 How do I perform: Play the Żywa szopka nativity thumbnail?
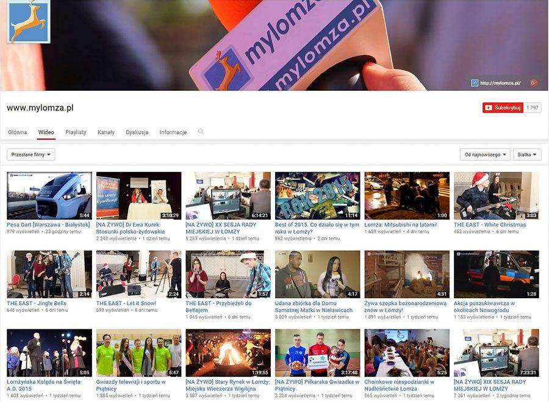[407, 274]
